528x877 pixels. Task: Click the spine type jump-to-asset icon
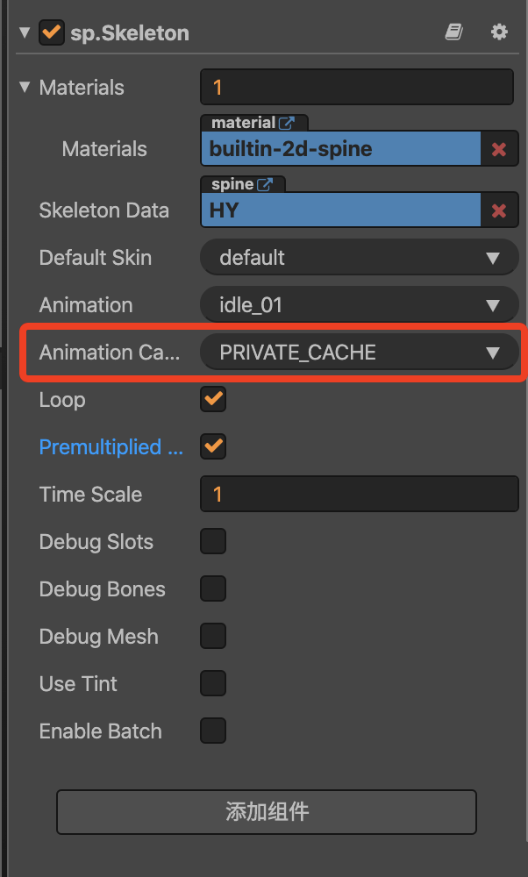click(x=265, y=184)
